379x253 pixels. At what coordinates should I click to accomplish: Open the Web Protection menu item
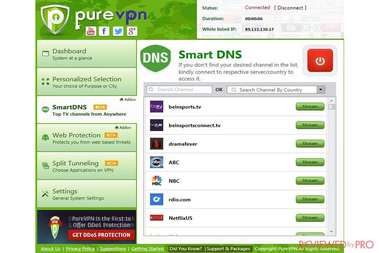[86, 137]
